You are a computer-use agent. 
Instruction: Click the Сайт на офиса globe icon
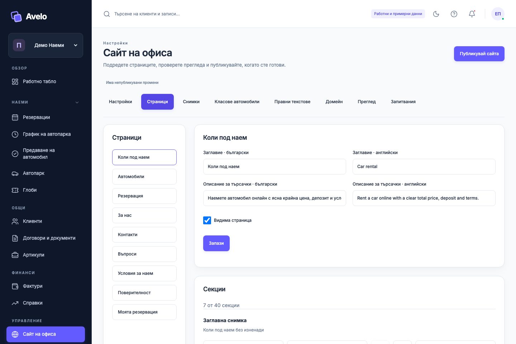(x=15, y=334)
